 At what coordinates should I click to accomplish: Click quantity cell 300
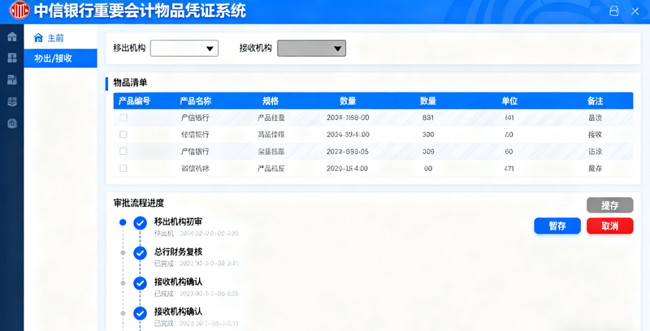pos(428,135)
